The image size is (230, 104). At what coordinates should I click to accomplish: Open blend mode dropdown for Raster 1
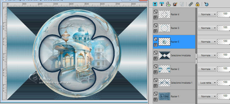(207, 97)
